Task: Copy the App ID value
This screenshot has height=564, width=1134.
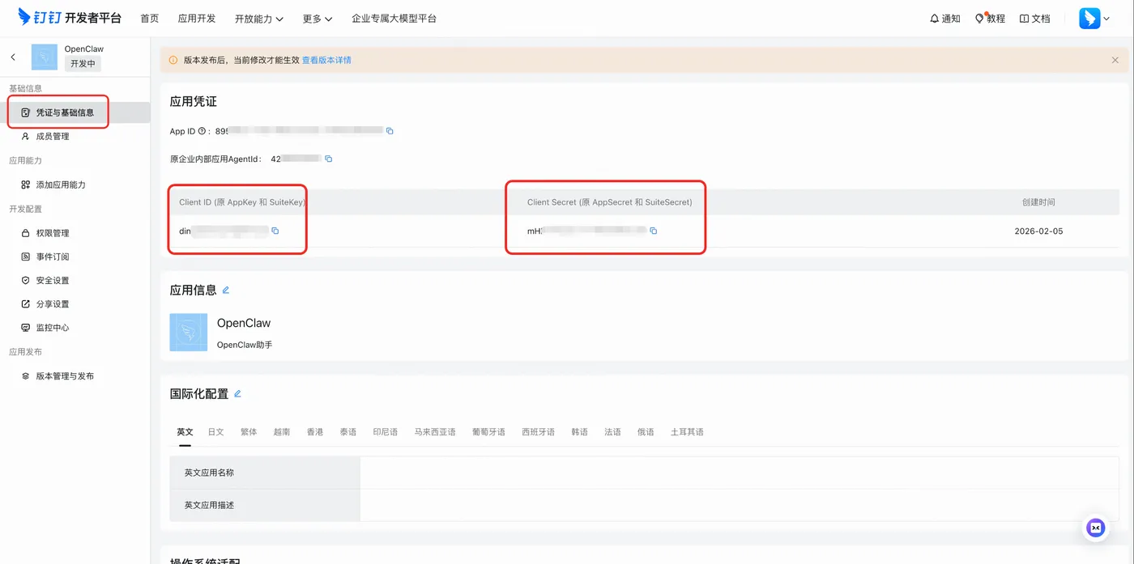Action: (x=390, y=131)
